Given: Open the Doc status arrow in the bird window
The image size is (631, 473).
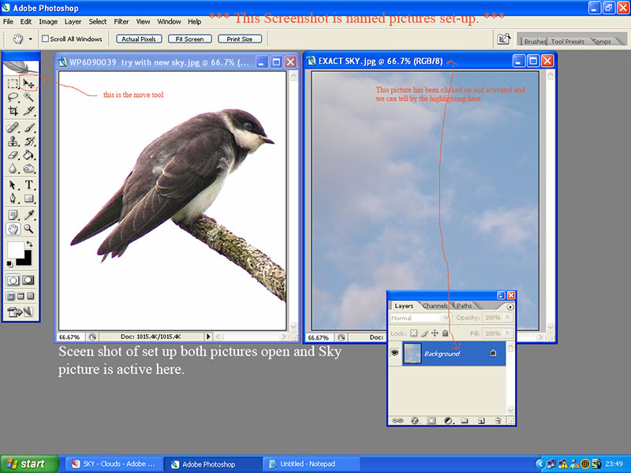Looking at the screenshot, I should (208, 337).
